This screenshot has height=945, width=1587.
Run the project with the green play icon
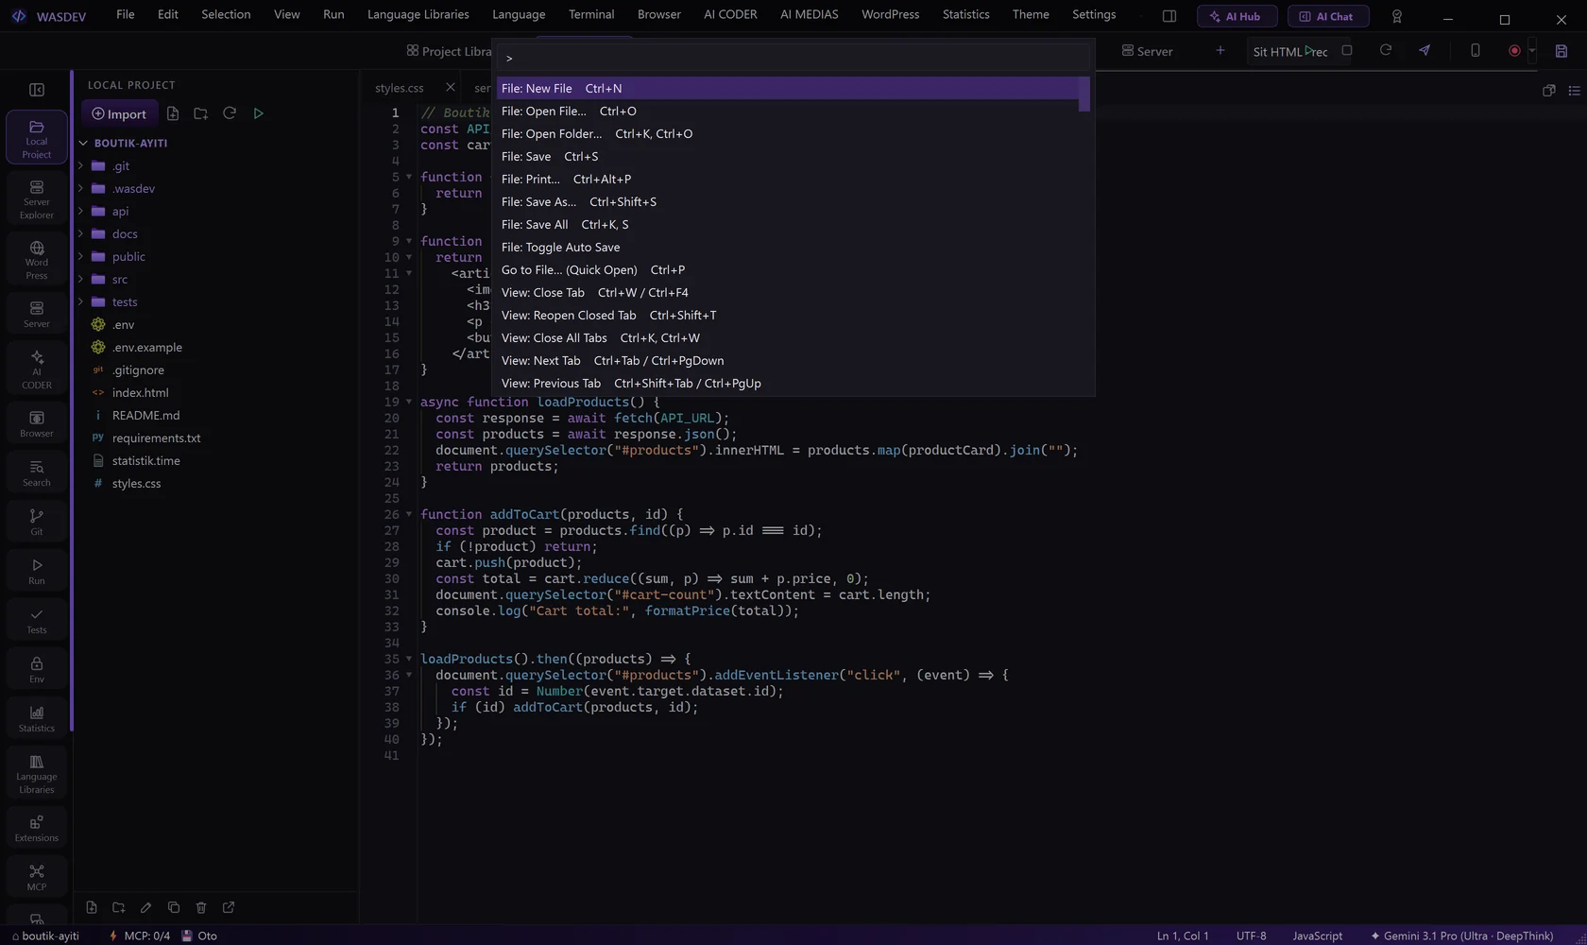coord(258,113)
